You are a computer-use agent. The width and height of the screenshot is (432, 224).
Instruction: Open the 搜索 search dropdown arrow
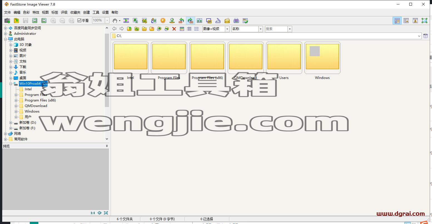290,29
